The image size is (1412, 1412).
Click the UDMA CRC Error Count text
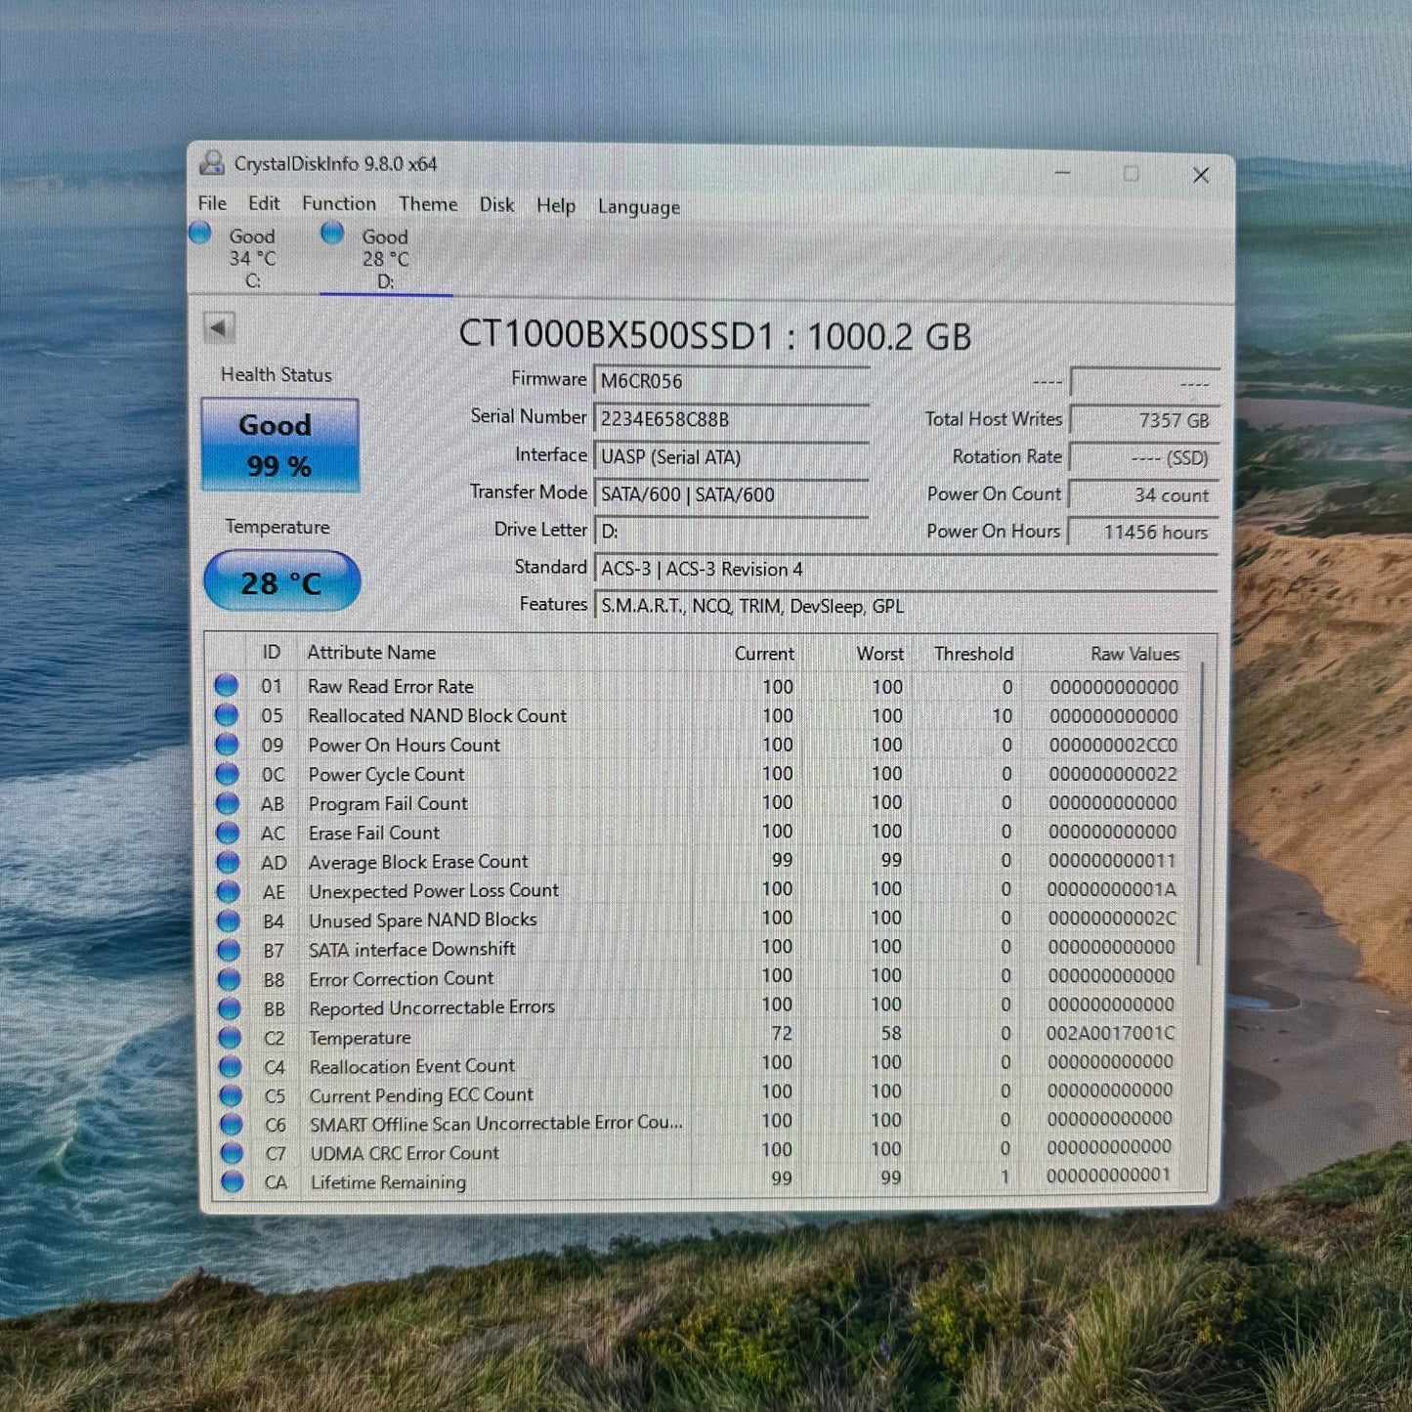point(405,1153)
